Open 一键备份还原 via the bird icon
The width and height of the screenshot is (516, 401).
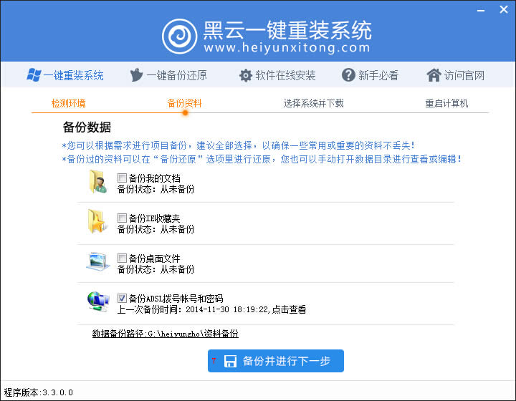click(x=137, y=75)
